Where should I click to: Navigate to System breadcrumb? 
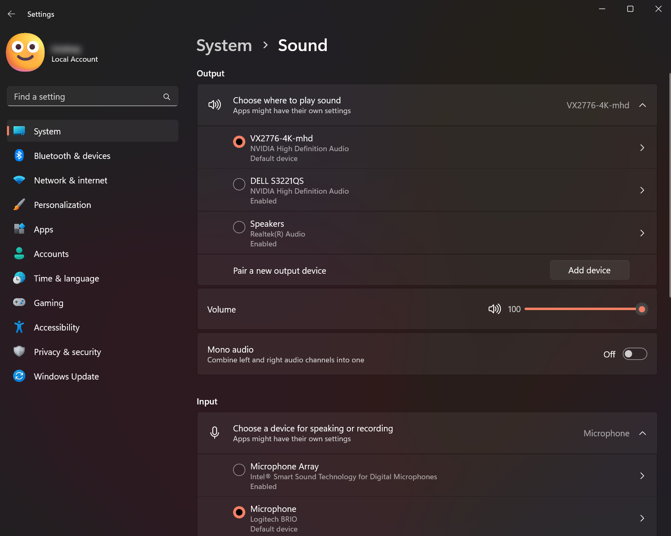point(224,45)
